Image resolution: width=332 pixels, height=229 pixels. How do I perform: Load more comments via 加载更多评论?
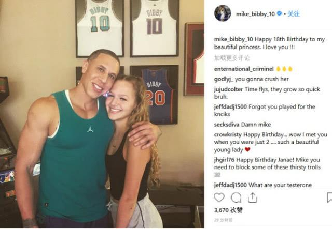232,58
